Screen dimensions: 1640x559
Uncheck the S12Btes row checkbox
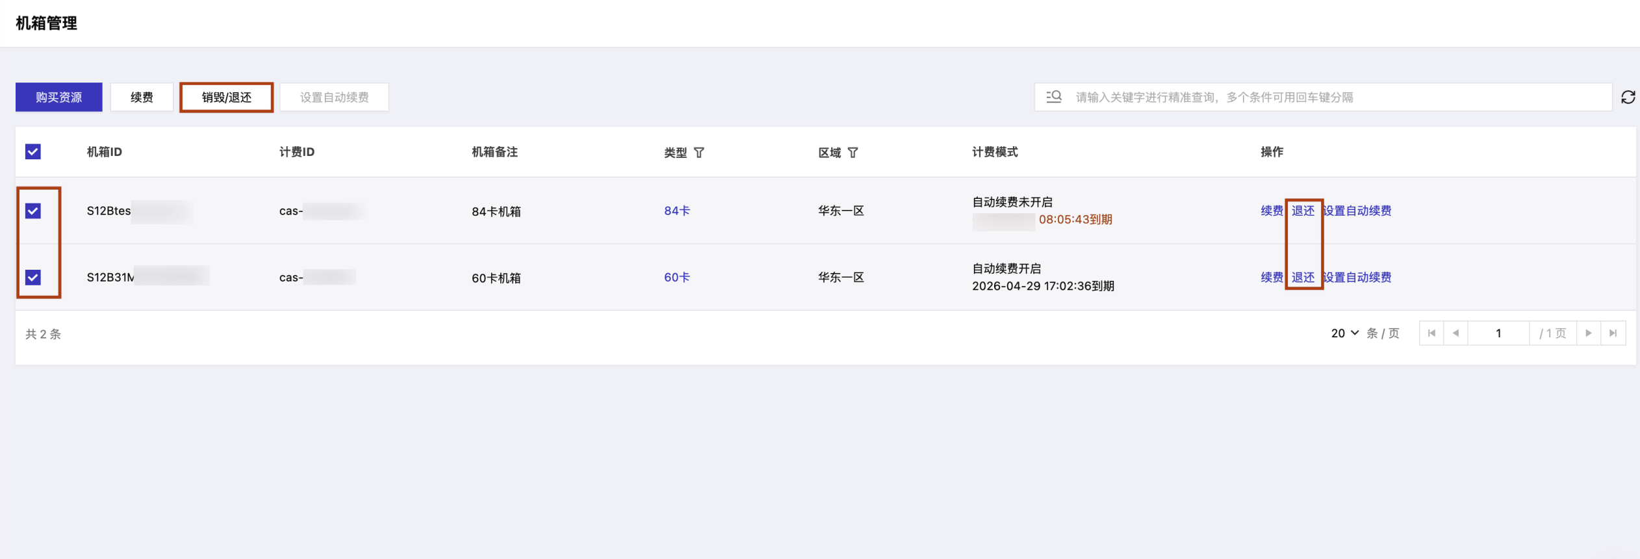coord(33,211)
